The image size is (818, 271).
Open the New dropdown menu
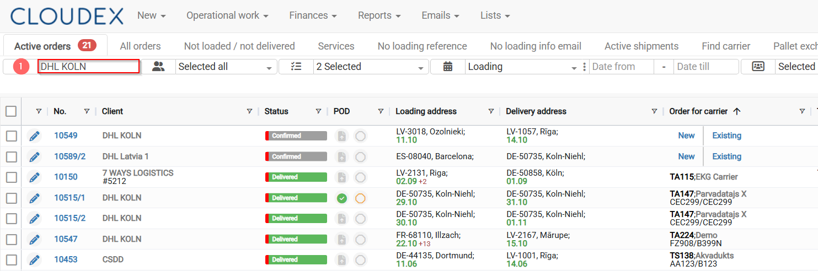[x=152, y=15]
